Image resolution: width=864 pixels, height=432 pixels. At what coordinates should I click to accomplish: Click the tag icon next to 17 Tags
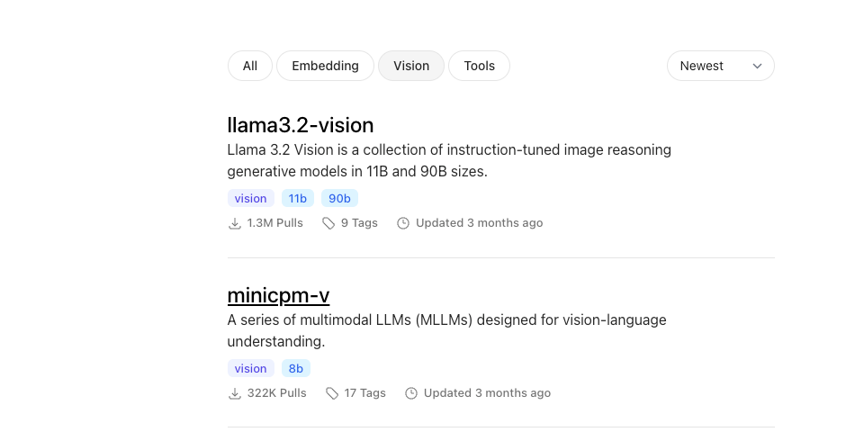[x=332, y=393]
